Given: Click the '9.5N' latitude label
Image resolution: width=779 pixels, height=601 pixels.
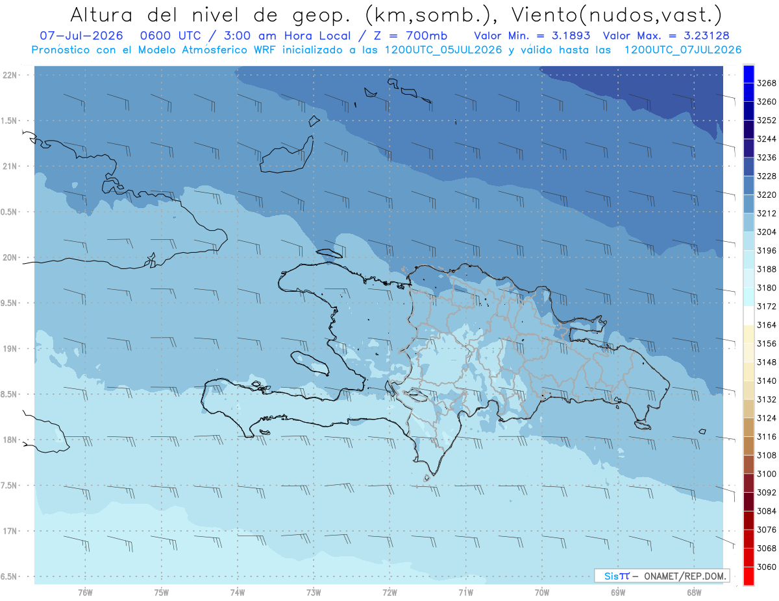Looking at the screenshot, I should (8, 303).
